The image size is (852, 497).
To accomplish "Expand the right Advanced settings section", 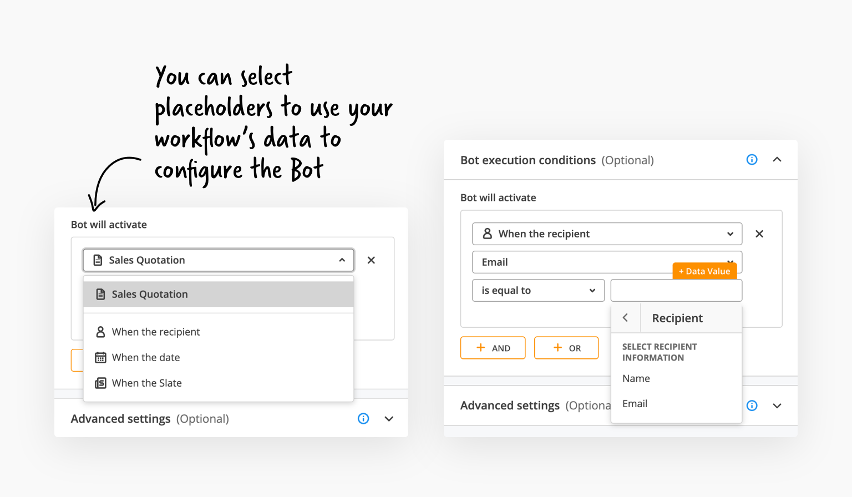I will [777, 405].
